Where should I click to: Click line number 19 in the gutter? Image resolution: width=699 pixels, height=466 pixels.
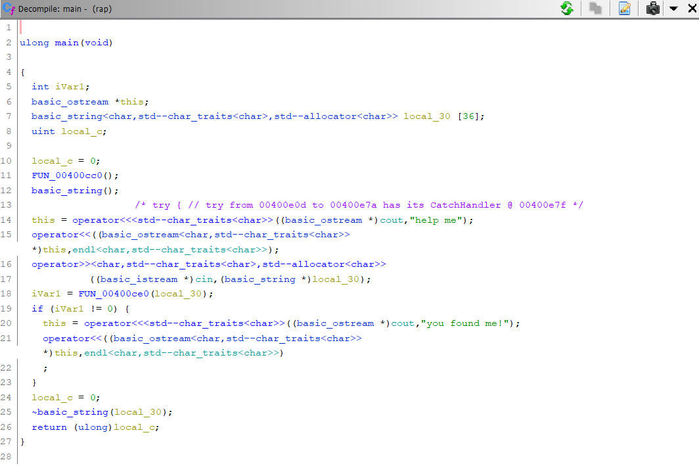pos(7,309)
